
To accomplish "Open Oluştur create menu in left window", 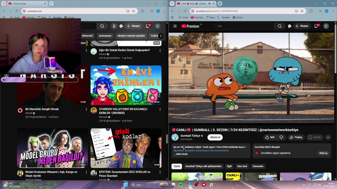I will click(133, 26).
